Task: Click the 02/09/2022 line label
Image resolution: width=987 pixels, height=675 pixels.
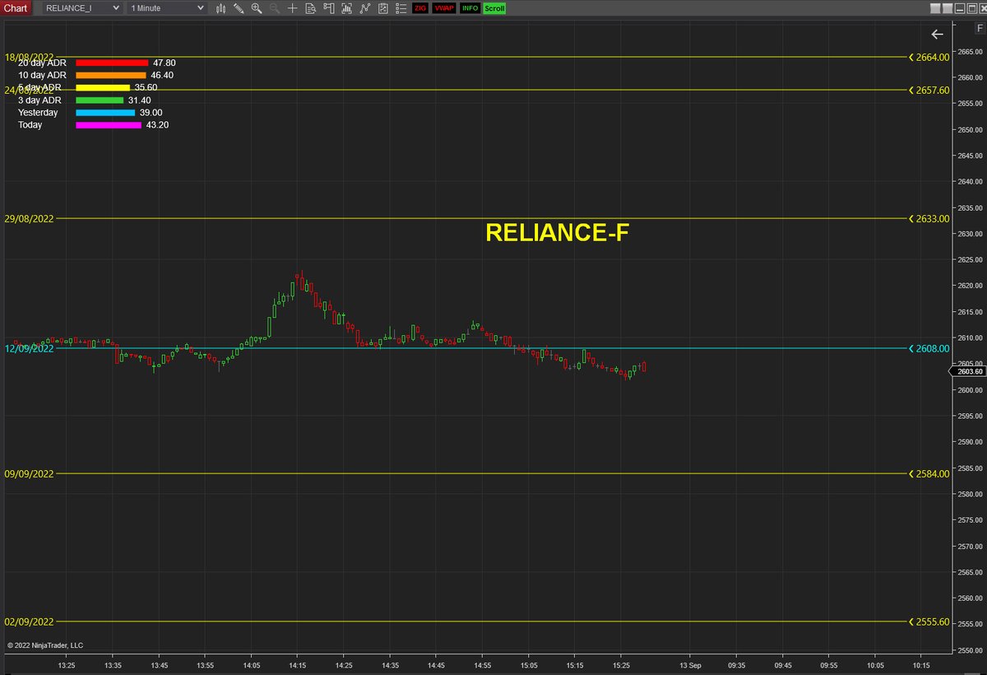Action: [29, 621]
